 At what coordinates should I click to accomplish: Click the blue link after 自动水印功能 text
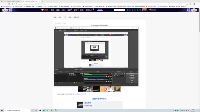(x=80, y=94)
